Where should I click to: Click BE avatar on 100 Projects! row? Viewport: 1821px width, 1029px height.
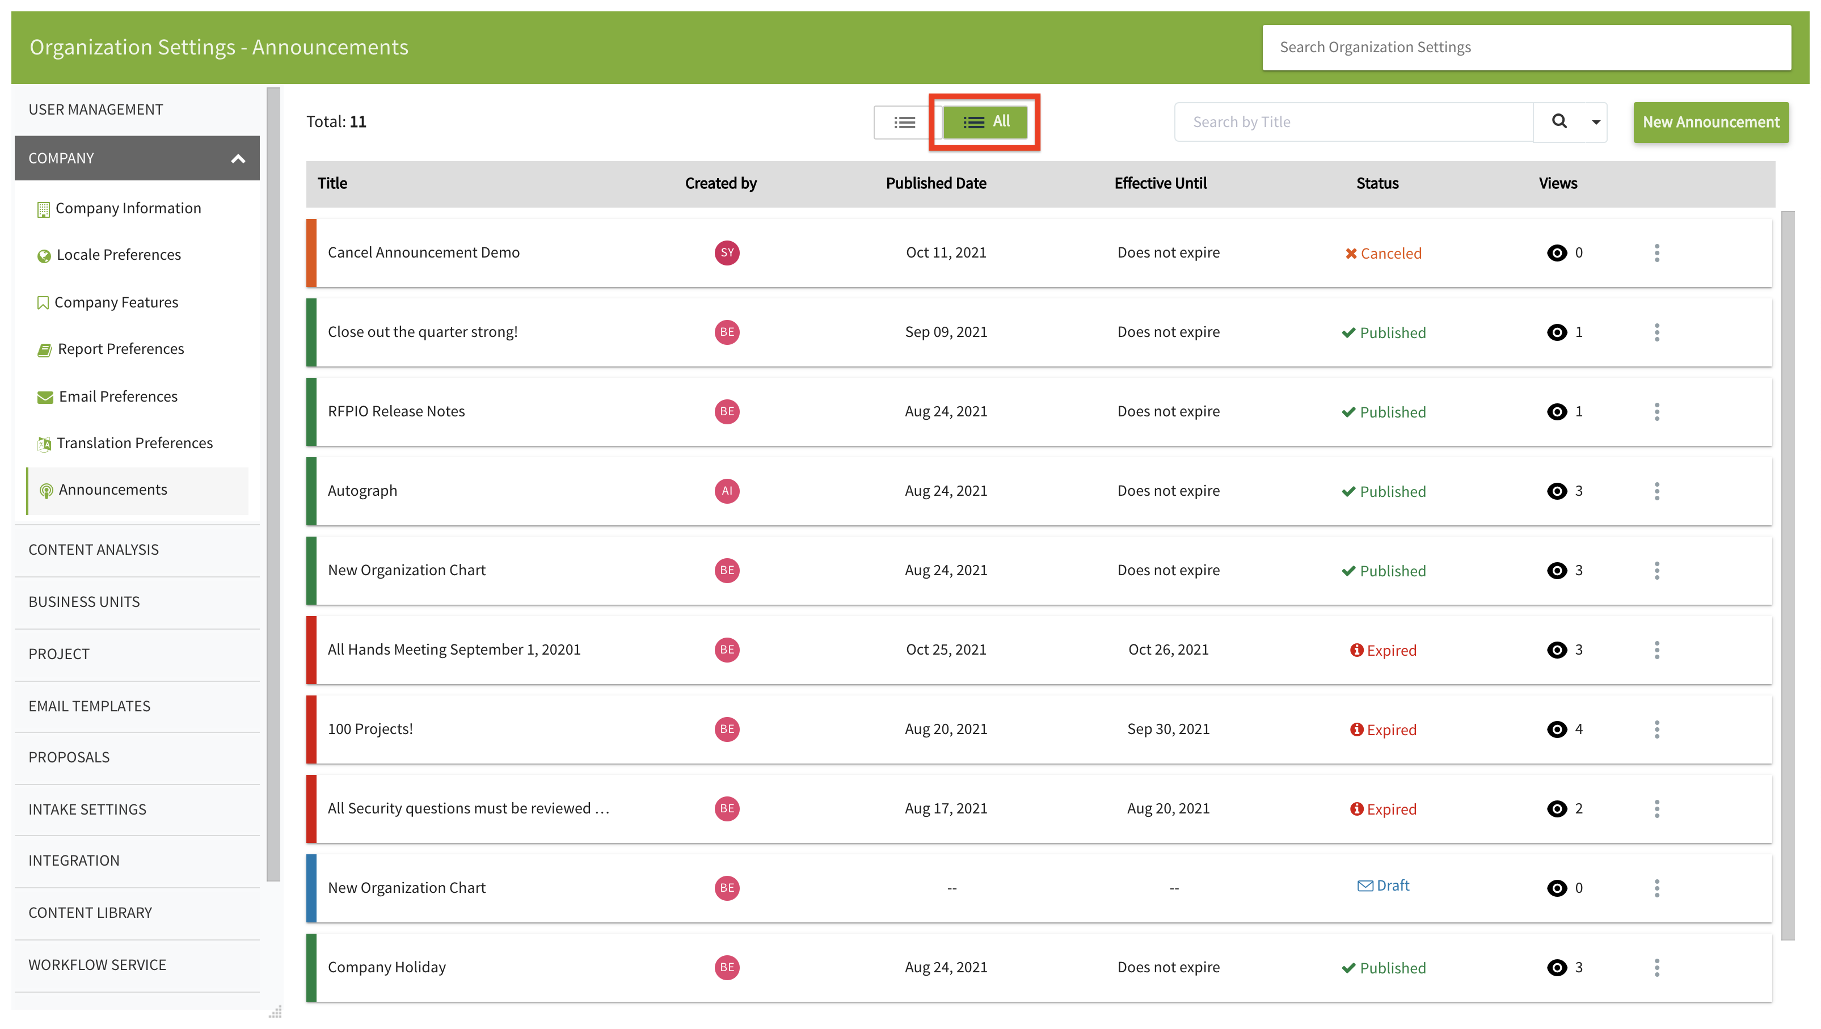727,729
